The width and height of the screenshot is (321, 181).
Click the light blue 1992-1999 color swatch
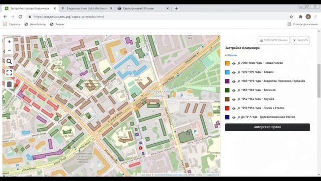(227, 72)
